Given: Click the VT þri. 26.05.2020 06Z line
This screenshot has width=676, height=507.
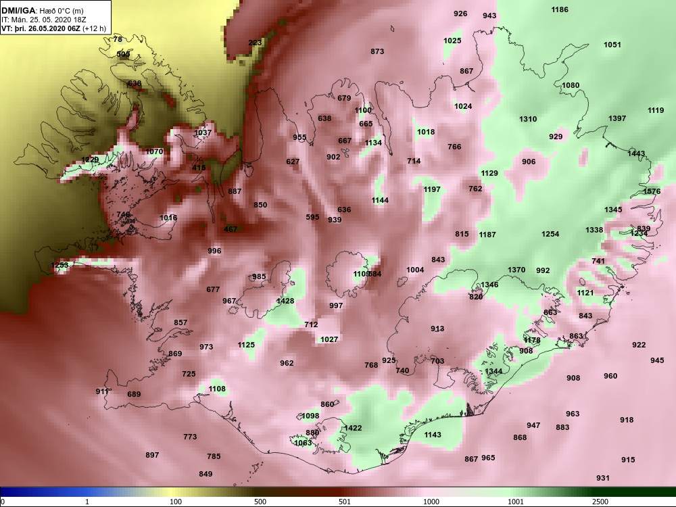Looking at the screenshot, I should point(53,28).
